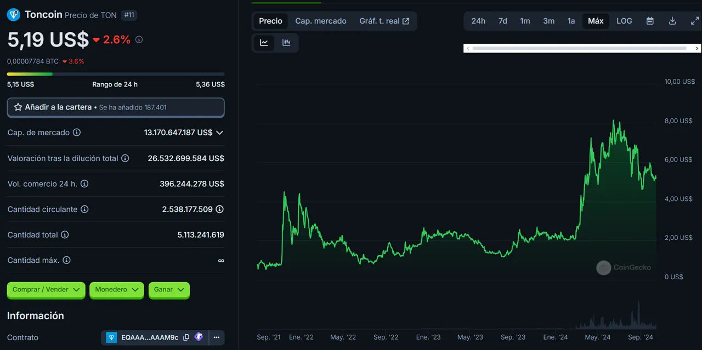
Task: Expand chart to fullscreen
Action: (x=695, y=21)
